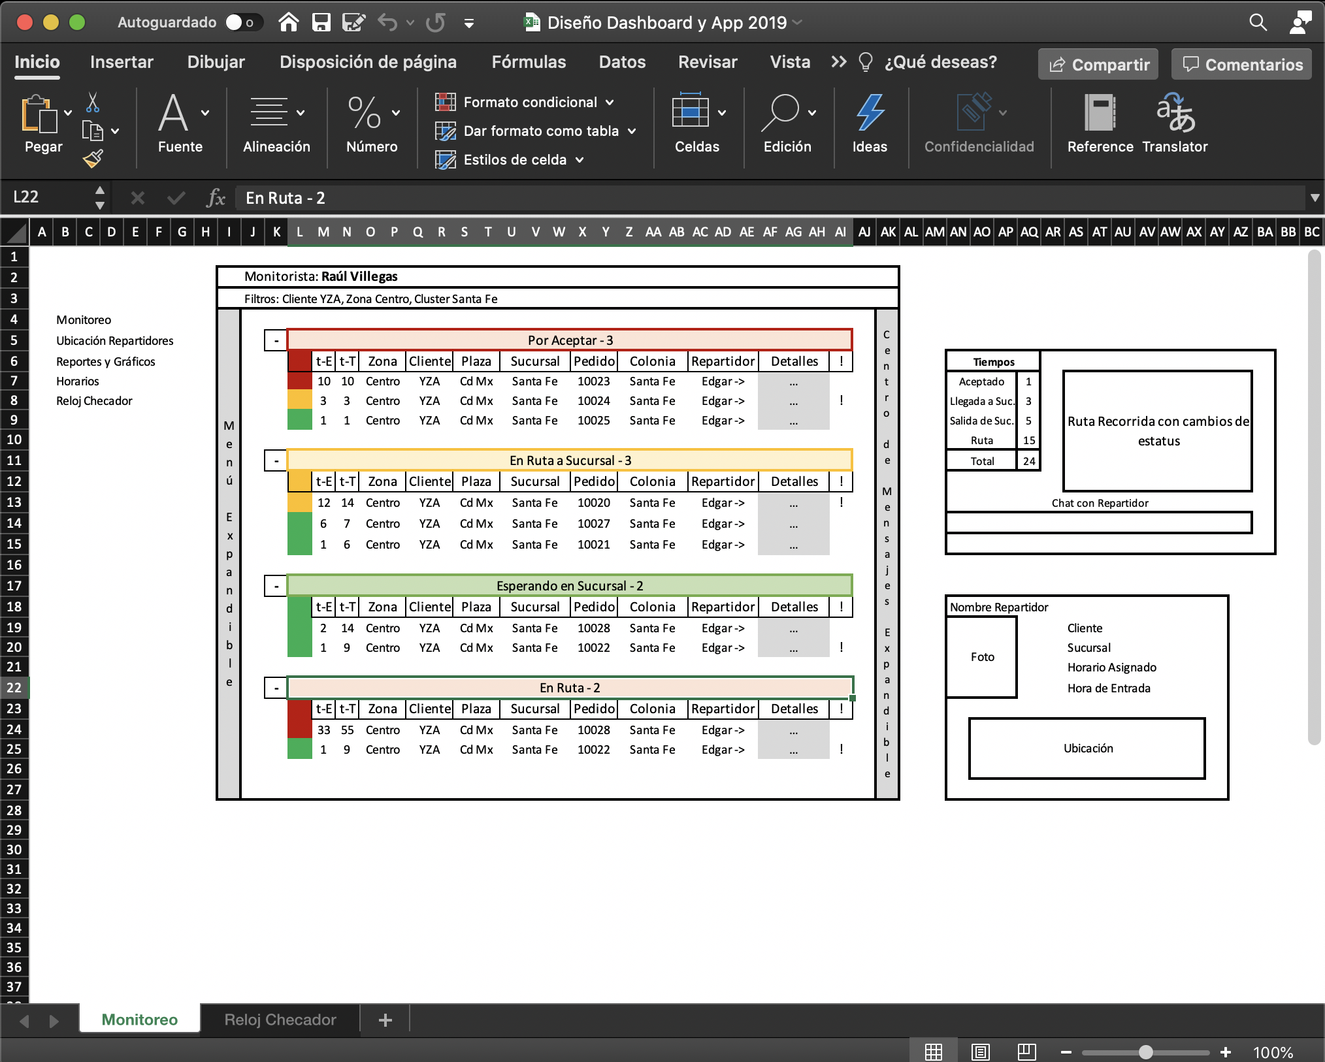Click the Format Painter brush icon

(93, 159)
